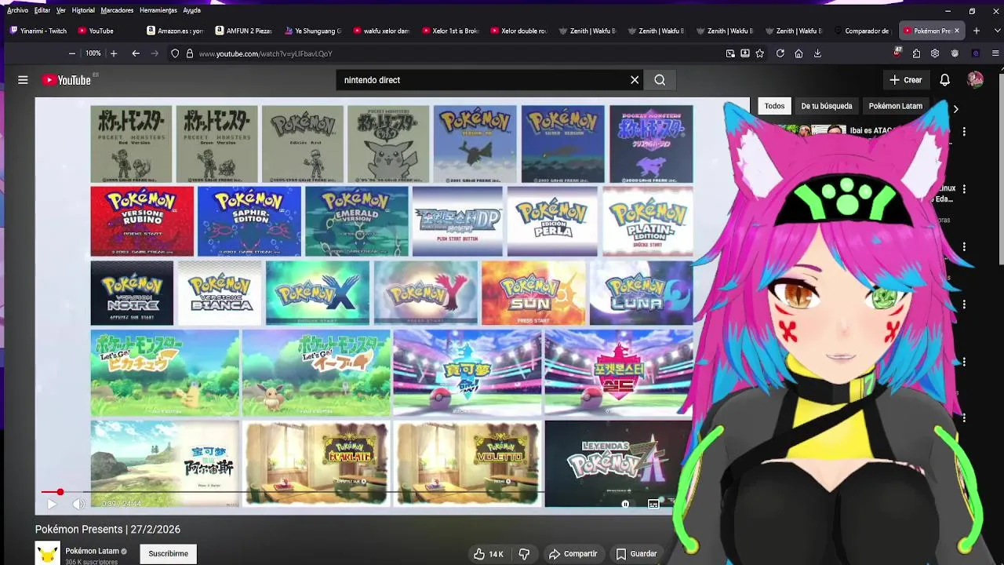Open options for the Ibai es ATAC video
1004x565 pixels.
pyautogui.click(x=964, y=132)
